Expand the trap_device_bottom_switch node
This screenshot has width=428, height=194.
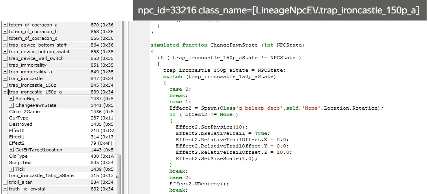5,52
